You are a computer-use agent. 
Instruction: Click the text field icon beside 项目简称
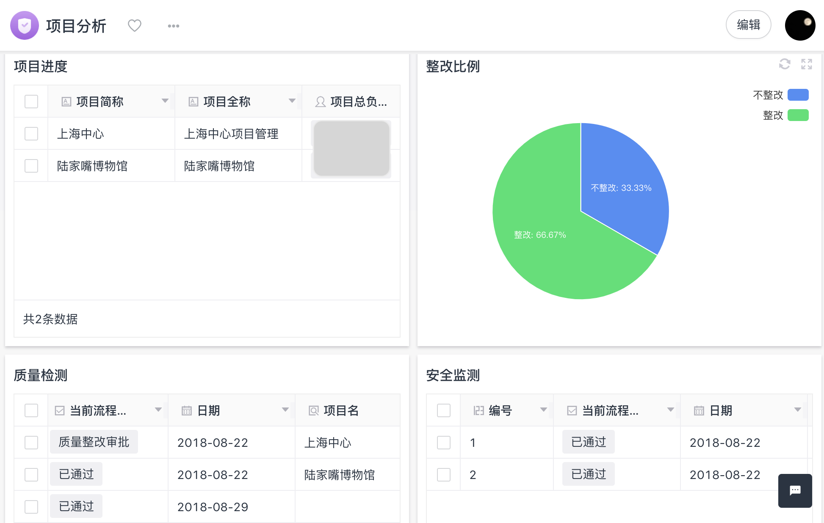click(x=66, y=102)
